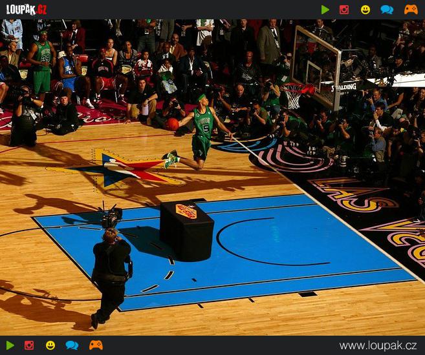
Task: Click the black box on the blue court
Action: (x=186, y=230)
